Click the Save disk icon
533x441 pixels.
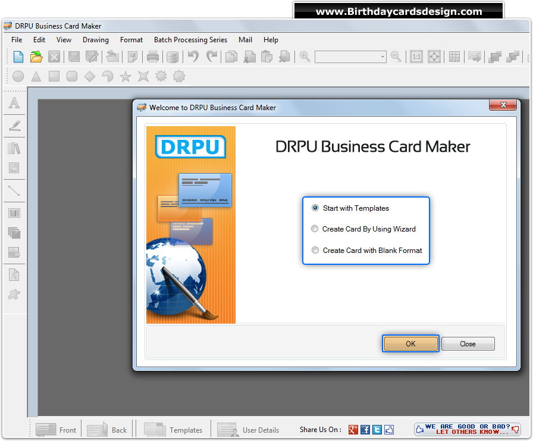74,57
